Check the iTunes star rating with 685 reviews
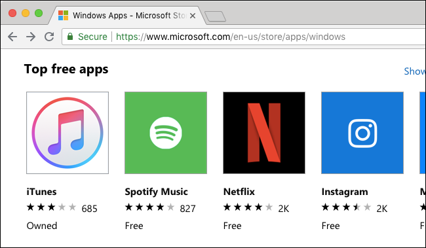 coord(62,208)
